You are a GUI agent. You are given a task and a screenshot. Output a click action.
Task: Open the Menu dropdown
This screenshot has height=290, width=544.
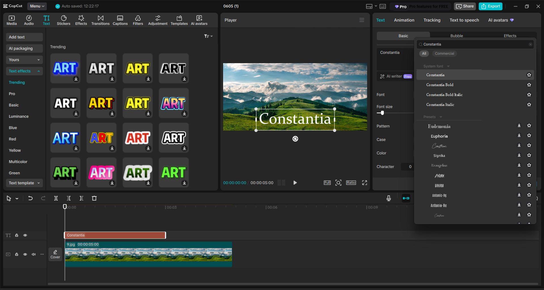(x=37, y=6)
